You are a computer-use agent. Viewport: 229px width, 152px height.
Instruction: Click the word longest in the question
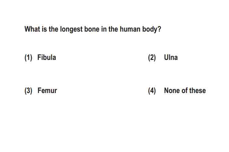click(71, 29)
